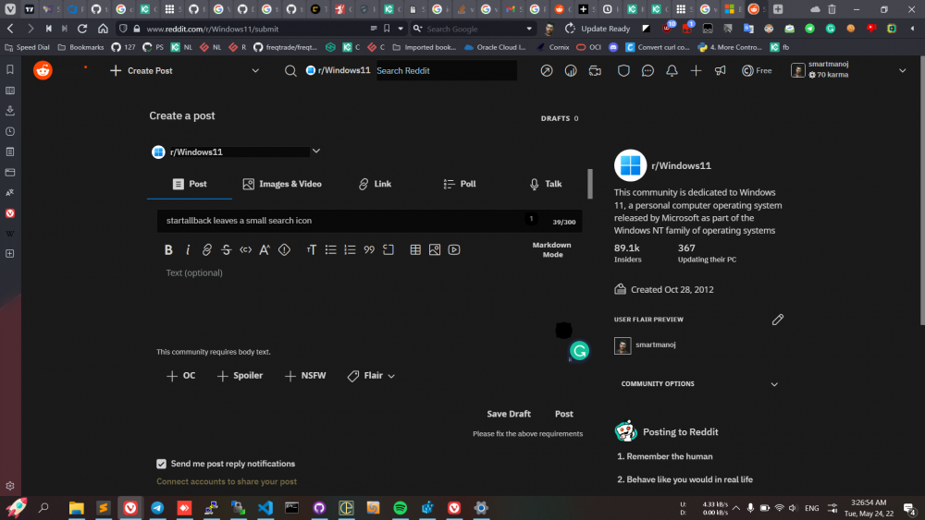Open Reddit notifications bell
This screenshot has width=925, height=520.
coord(672,70)
